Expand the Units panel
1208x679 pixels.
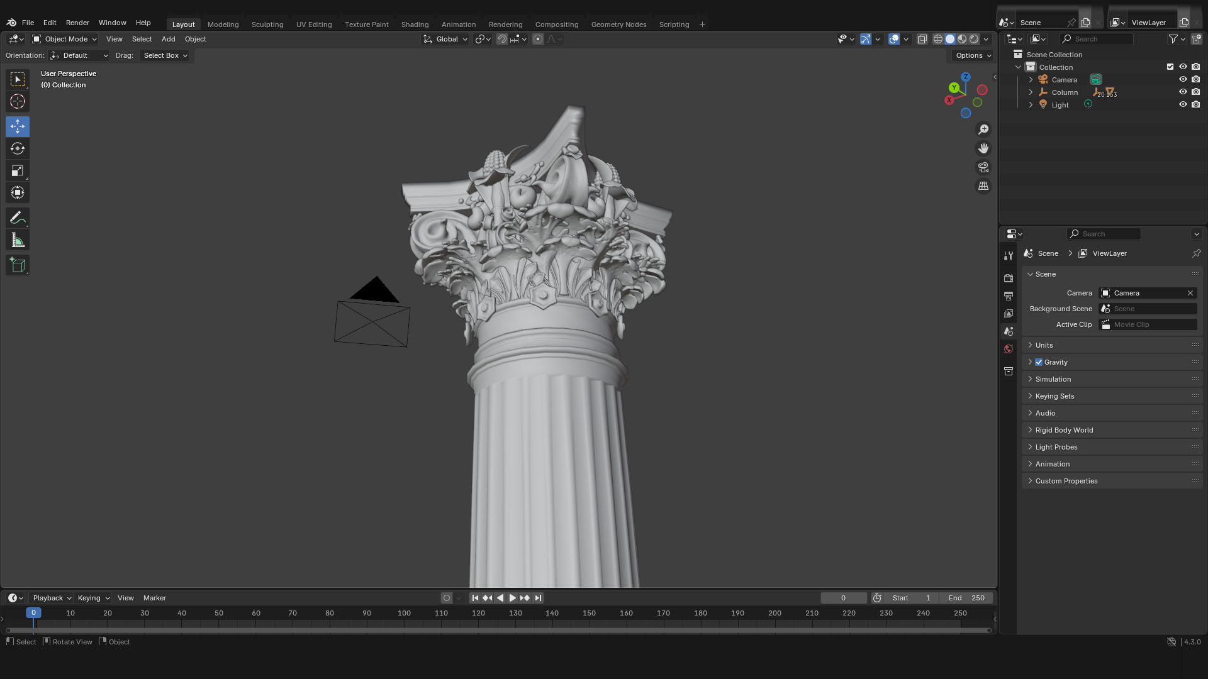click(1044, 345)
